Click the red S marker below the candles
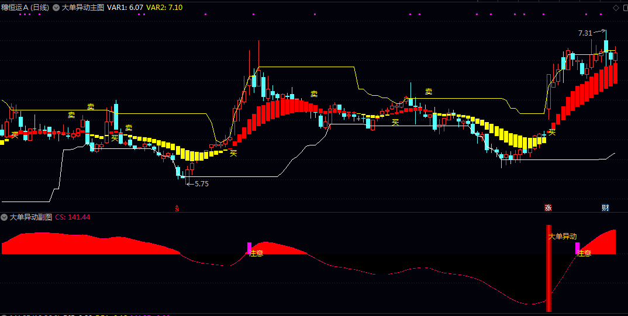628x316 pixels. tap(177, 208)
